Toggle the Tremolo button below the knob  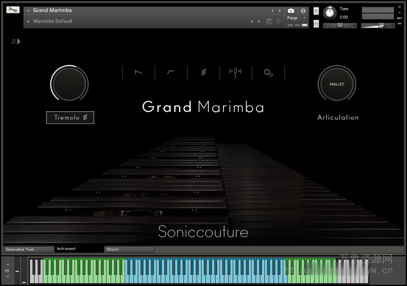click(x=70, y=117)
